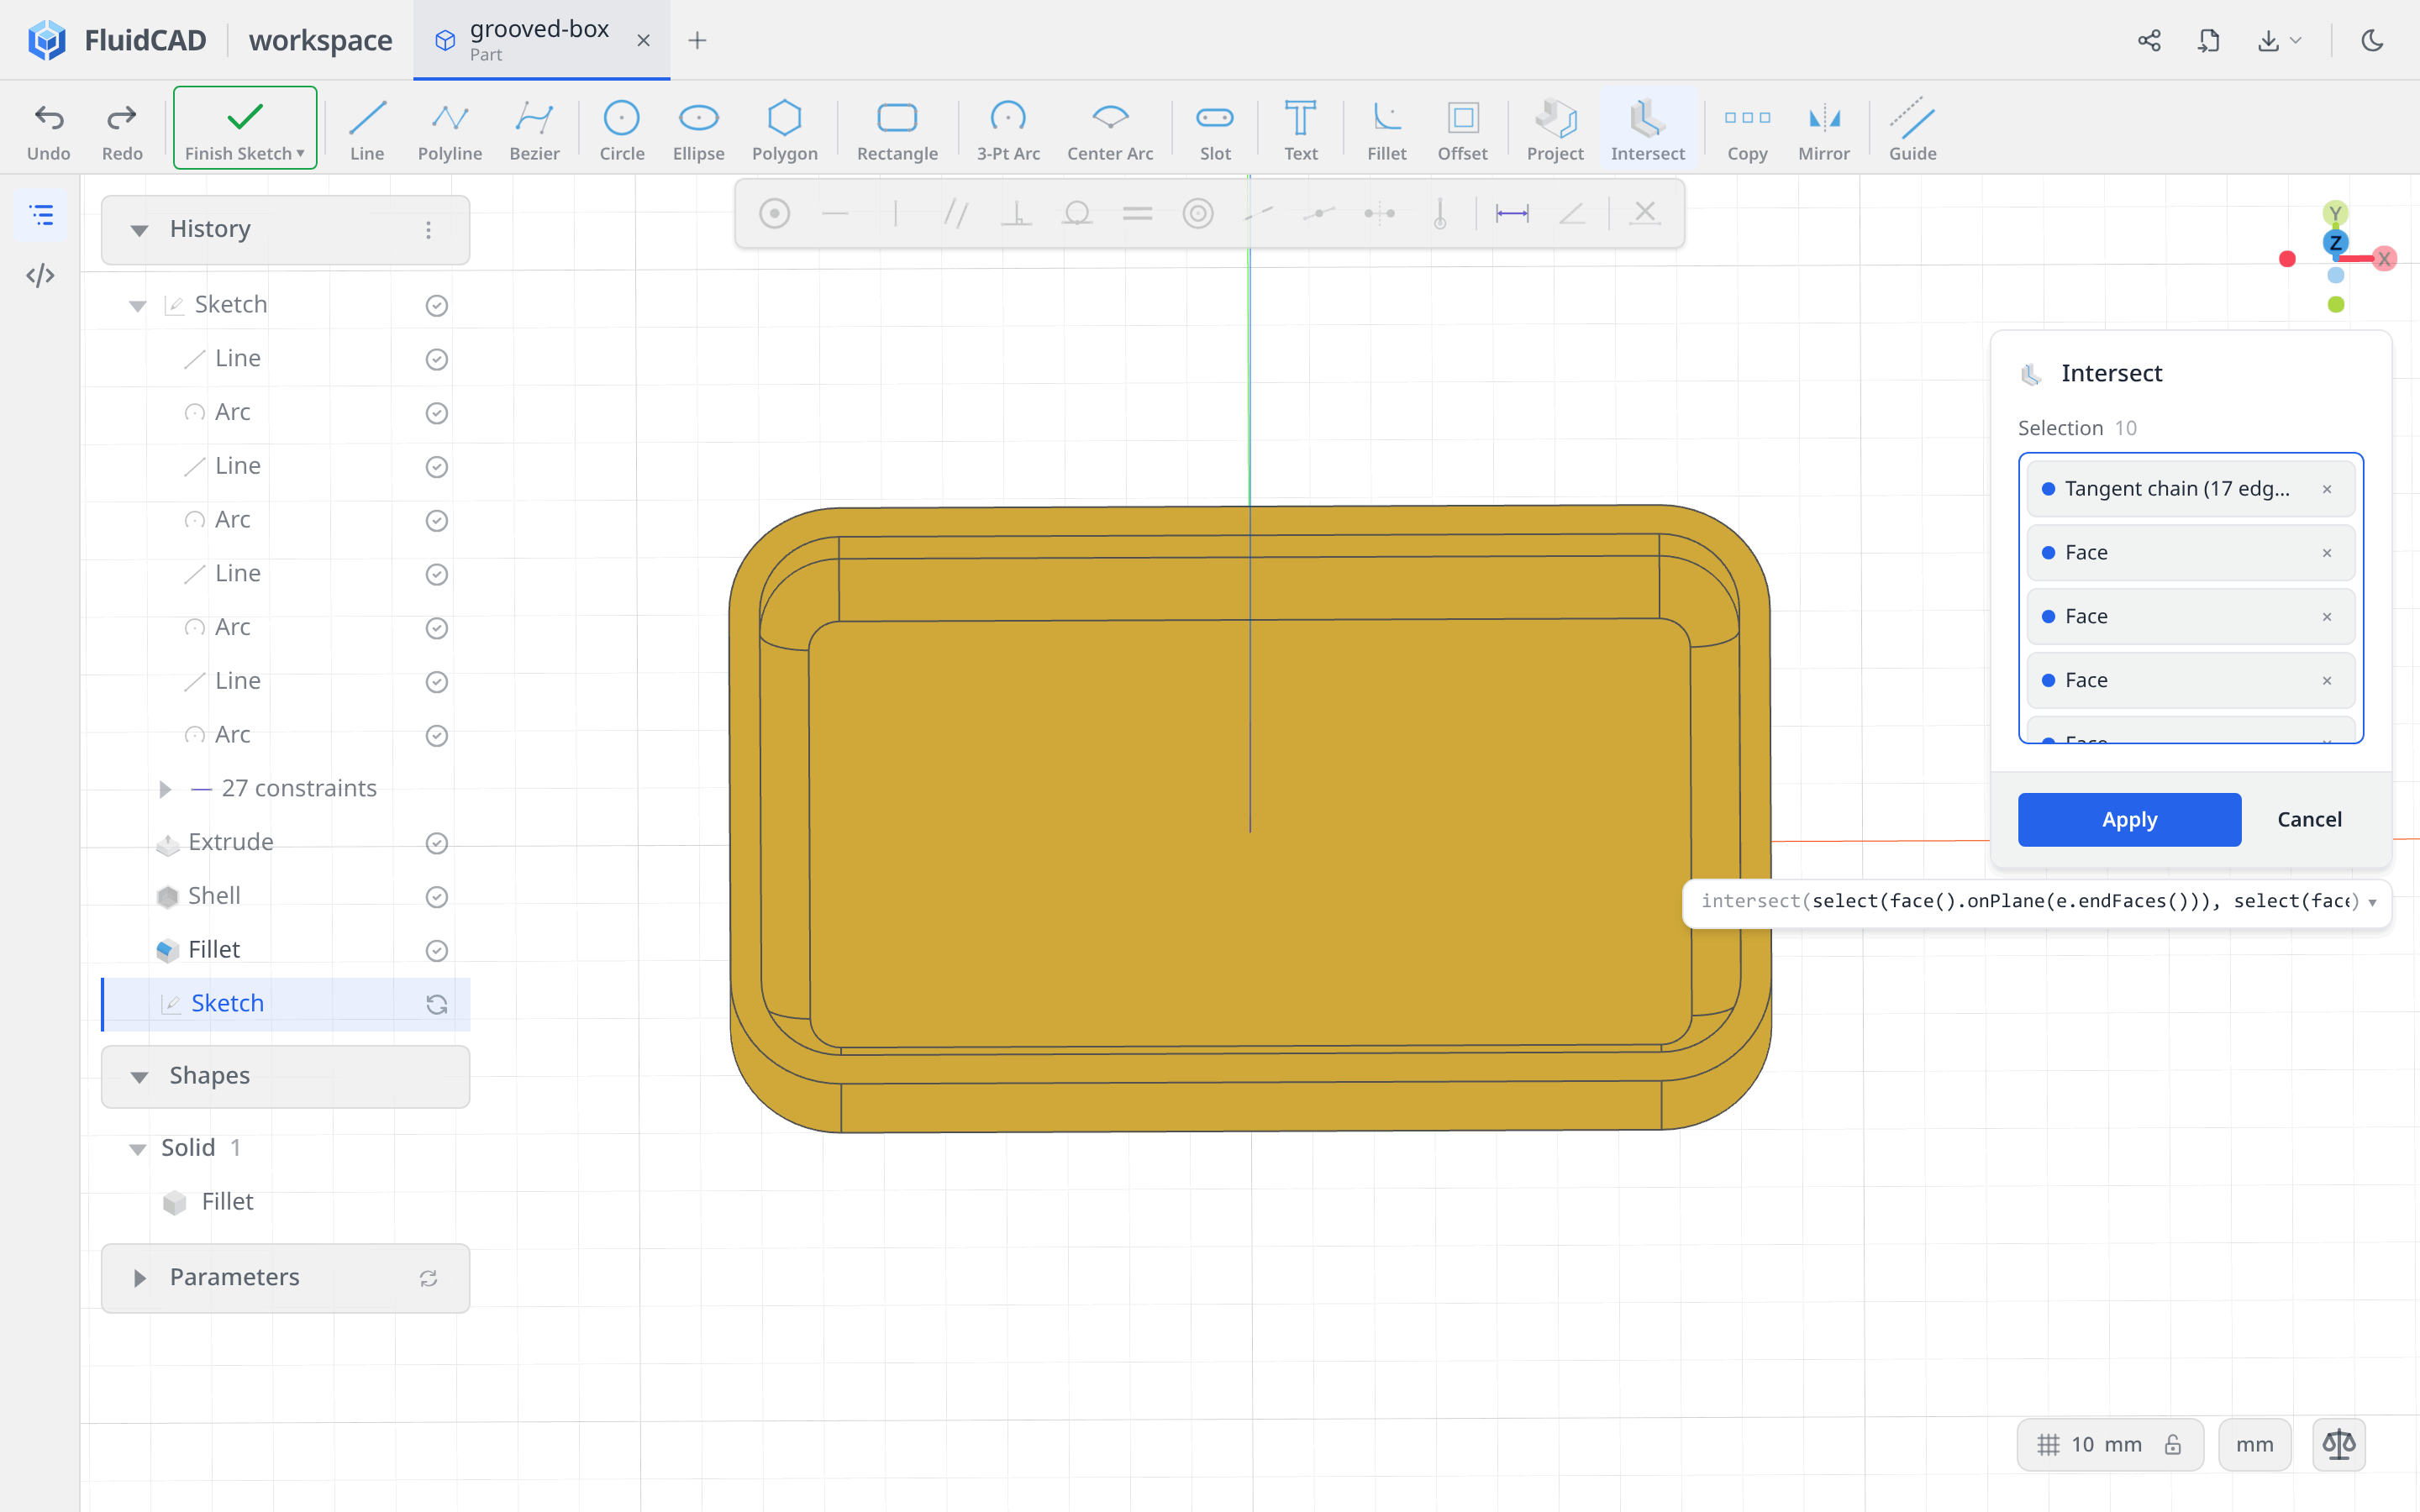Select the Offset tool
This screenshot has width=2420, height=1512.
pyautogui.click(x=1462, y=129)
